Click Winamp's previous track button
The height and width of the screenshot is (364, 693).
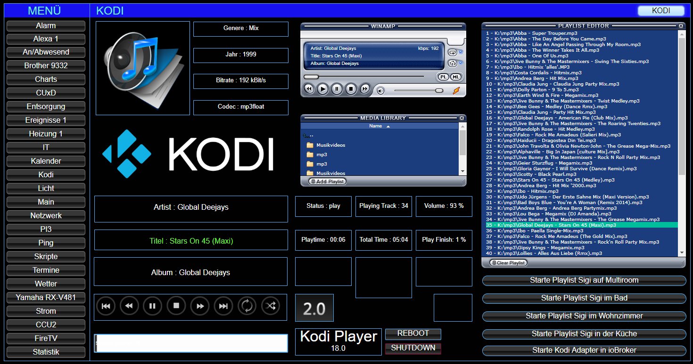tap(309, 89)
